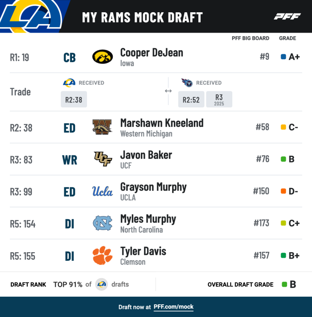Click the R2:38 received pick chip

click(x=74, y=100)
